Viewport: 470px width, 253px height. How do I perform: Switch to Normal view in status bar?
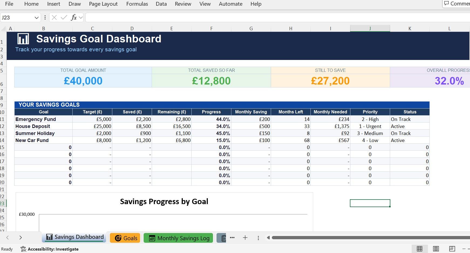(x=420, y=249)
